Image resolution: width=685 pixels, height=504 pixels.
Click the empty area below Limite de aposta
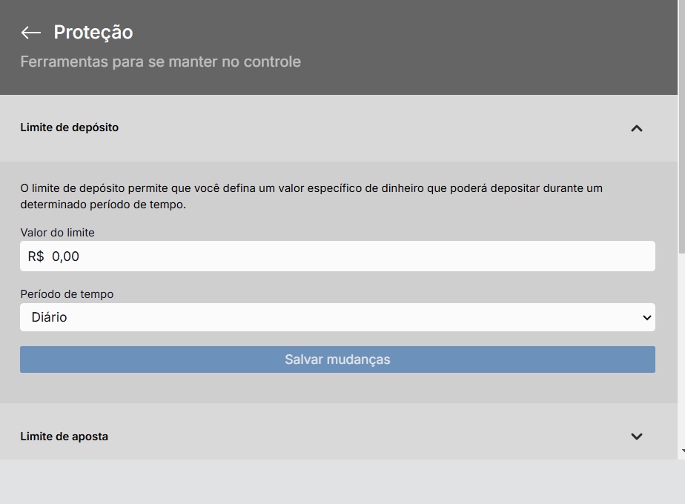point(337,482)
